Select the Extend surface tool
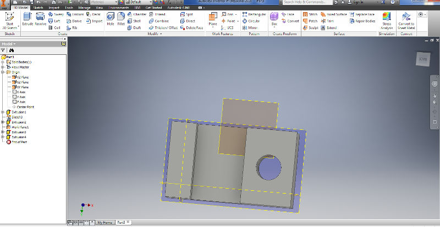440x227 pixels. coord(328,28)
